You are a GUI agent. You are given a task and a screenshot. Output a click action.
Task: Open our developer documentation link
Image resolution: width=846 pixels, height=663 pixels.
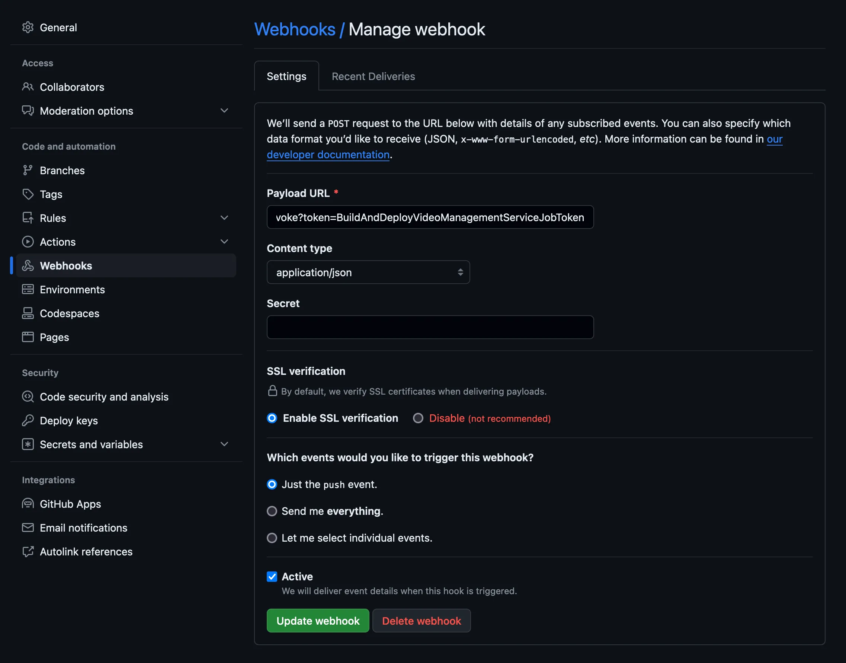click(328, 154)
